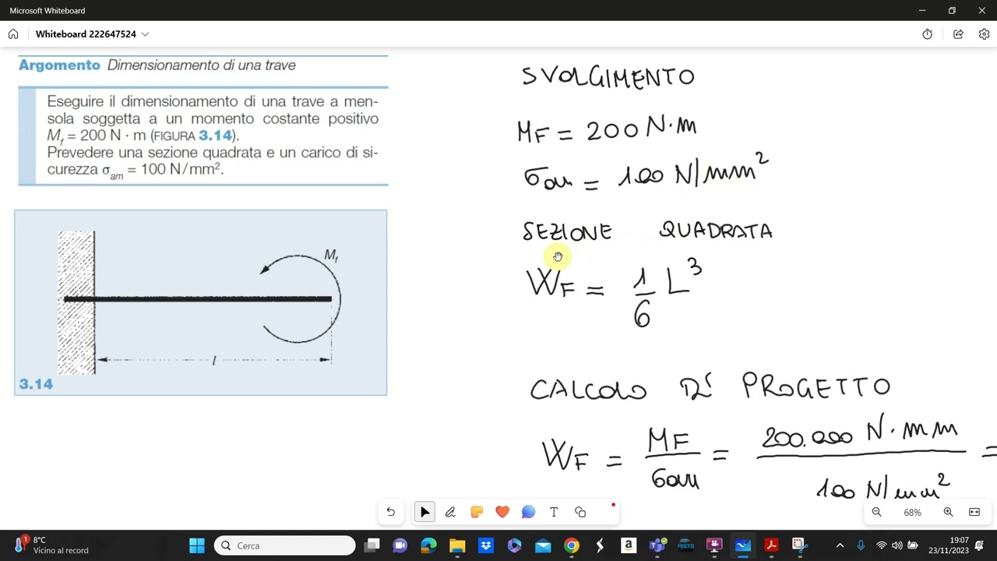
Task: Add a sticky note to the board
Action: tap(477, 512)
